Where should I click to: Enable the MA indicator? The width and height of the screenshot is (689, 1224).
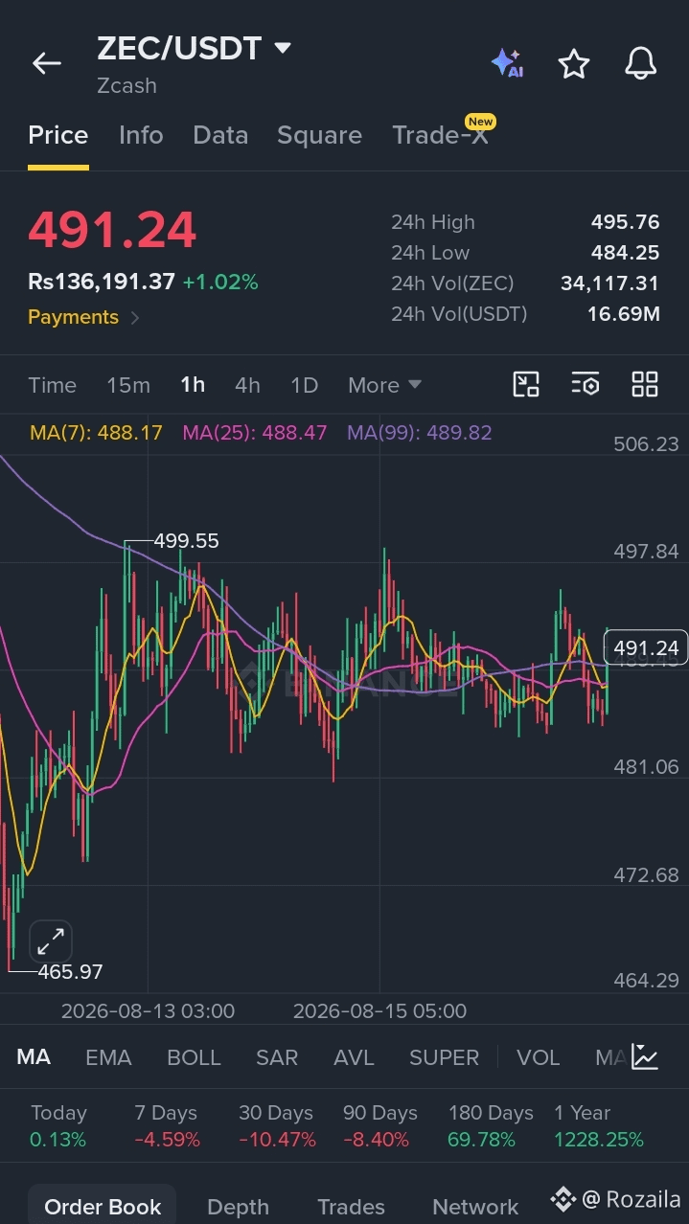pos(34,1057)
